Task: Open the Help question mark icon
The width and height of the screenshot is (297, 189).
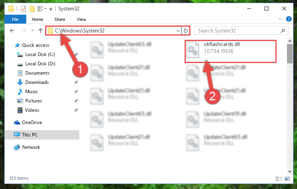Action: click(x=289, y=19)
